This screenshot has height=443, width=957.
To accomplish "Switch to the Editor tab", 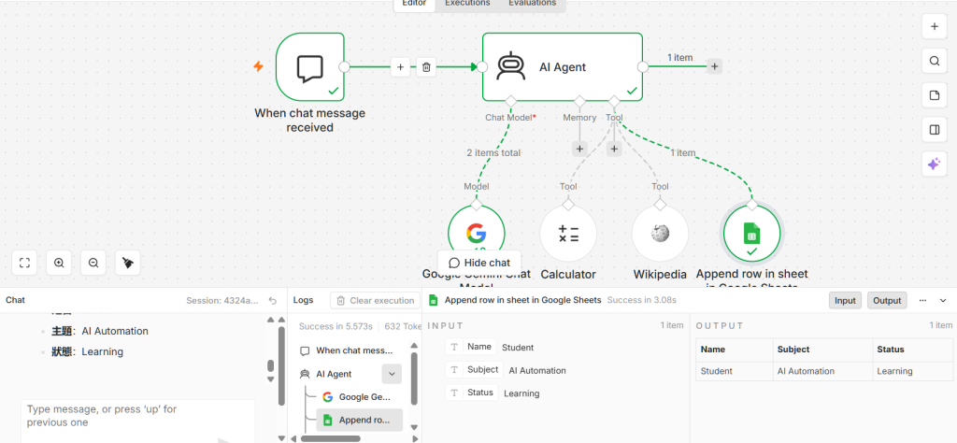I will tap(414, 3).
